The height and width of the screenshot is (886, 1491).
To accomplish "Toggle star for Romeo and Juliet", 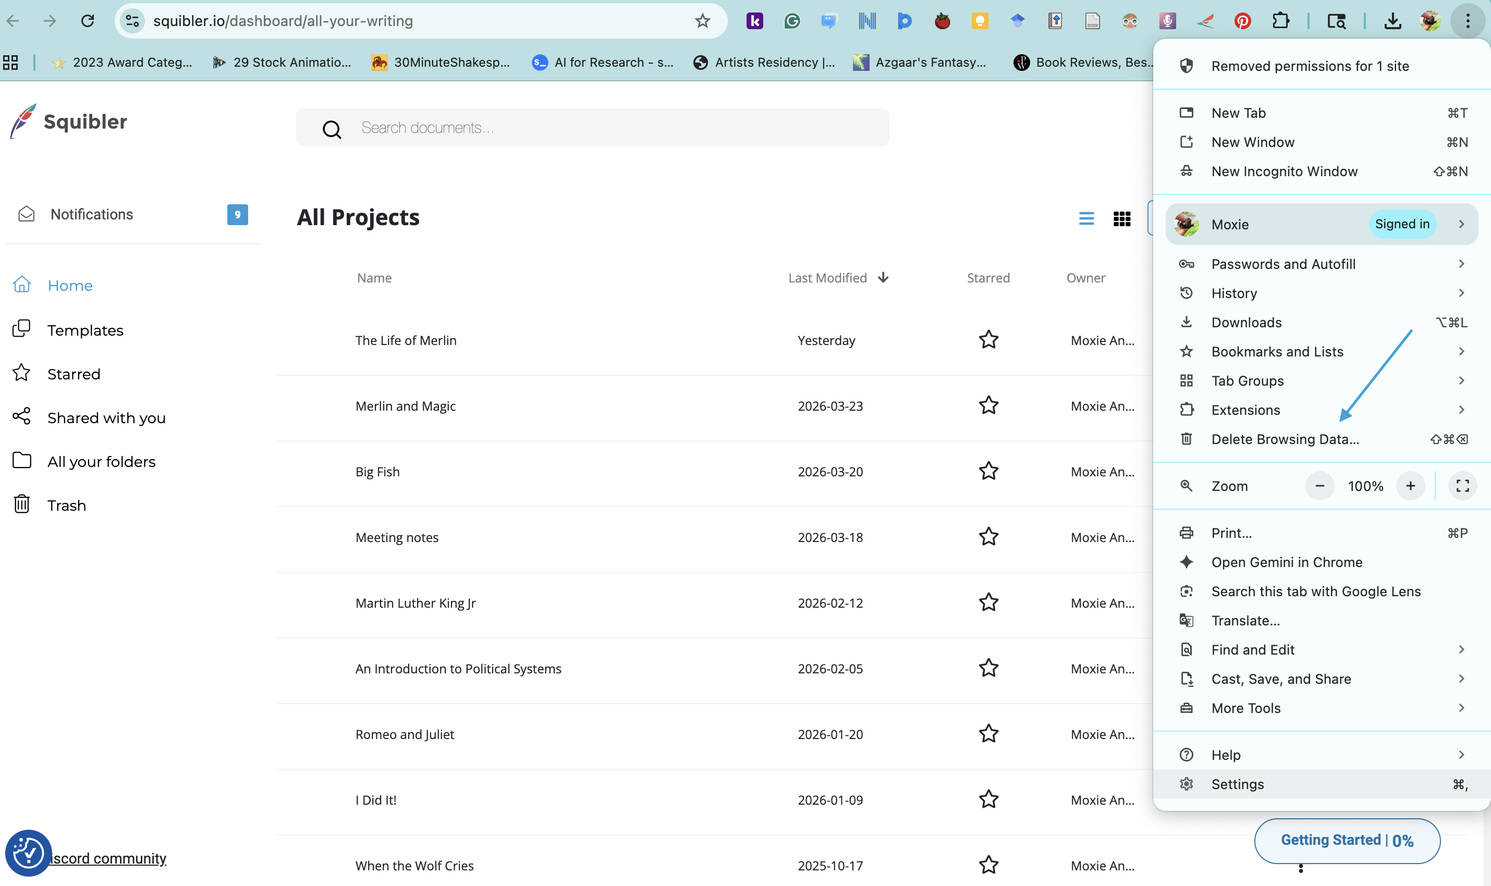I will (x=988, y=734).
